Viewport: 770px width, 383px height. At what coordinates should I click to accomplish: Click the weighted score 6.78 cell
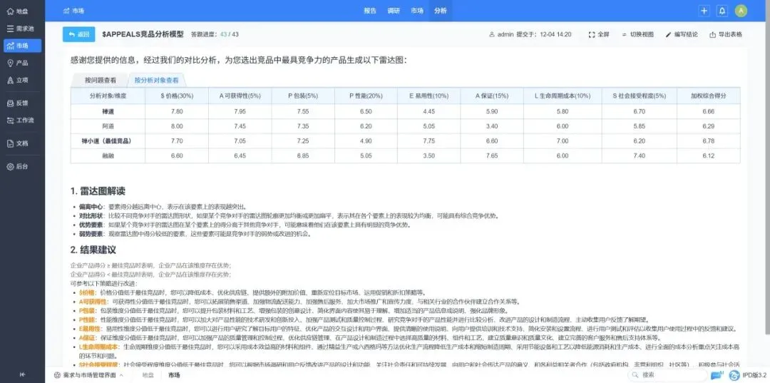pyautogui.click(x=708, y=141)
